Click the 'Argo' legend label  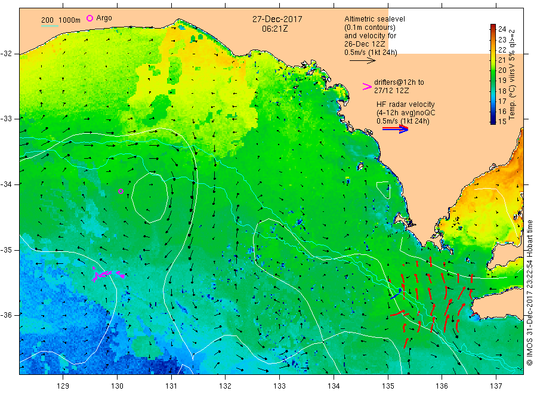tap(104, 18)
